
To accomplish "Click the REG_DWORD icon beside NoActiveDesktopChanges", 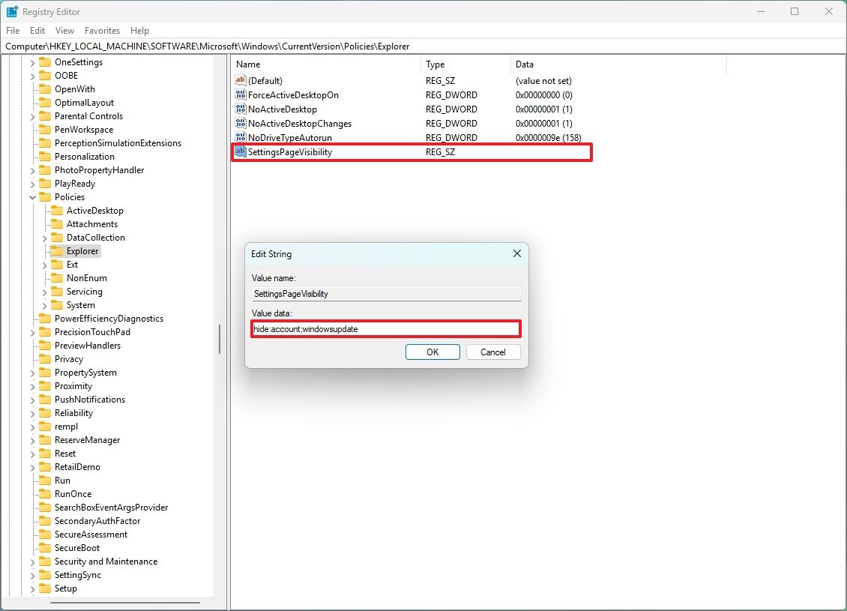I will click(240, 123).
